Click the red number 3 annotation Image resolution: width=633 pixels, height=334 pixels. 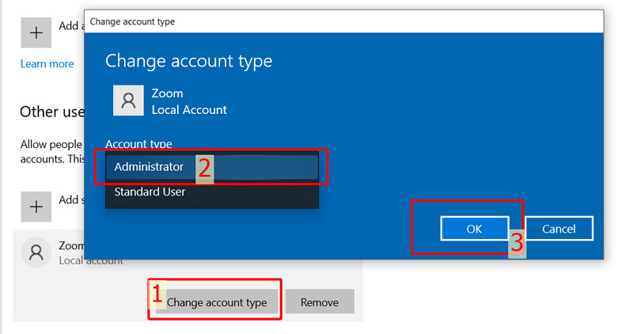click(x=517, y=242)
